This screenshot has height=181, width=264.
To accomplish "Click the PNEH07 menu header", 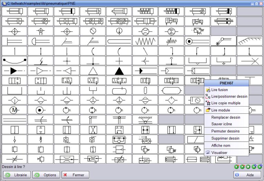I will click(226, 83).
